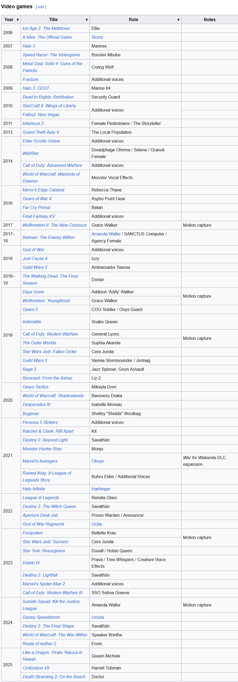Open The Walking Dead: The Final Season link
This screenshot has height=682, width=238.
click(x=50, y=280)
